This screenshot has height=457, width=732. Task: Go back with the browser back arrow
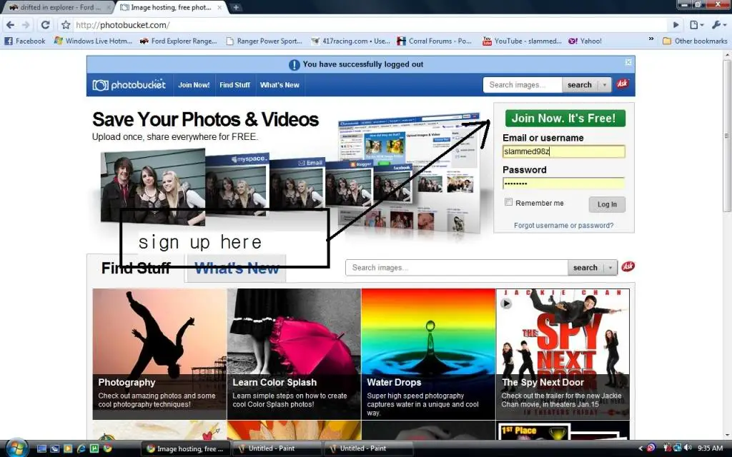pyautogui.click(x=10, y=25)
